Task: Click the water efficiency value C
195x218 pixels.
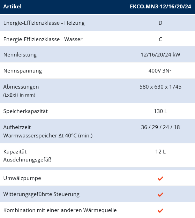Action: pyautogui.click(x=160, y=39)
